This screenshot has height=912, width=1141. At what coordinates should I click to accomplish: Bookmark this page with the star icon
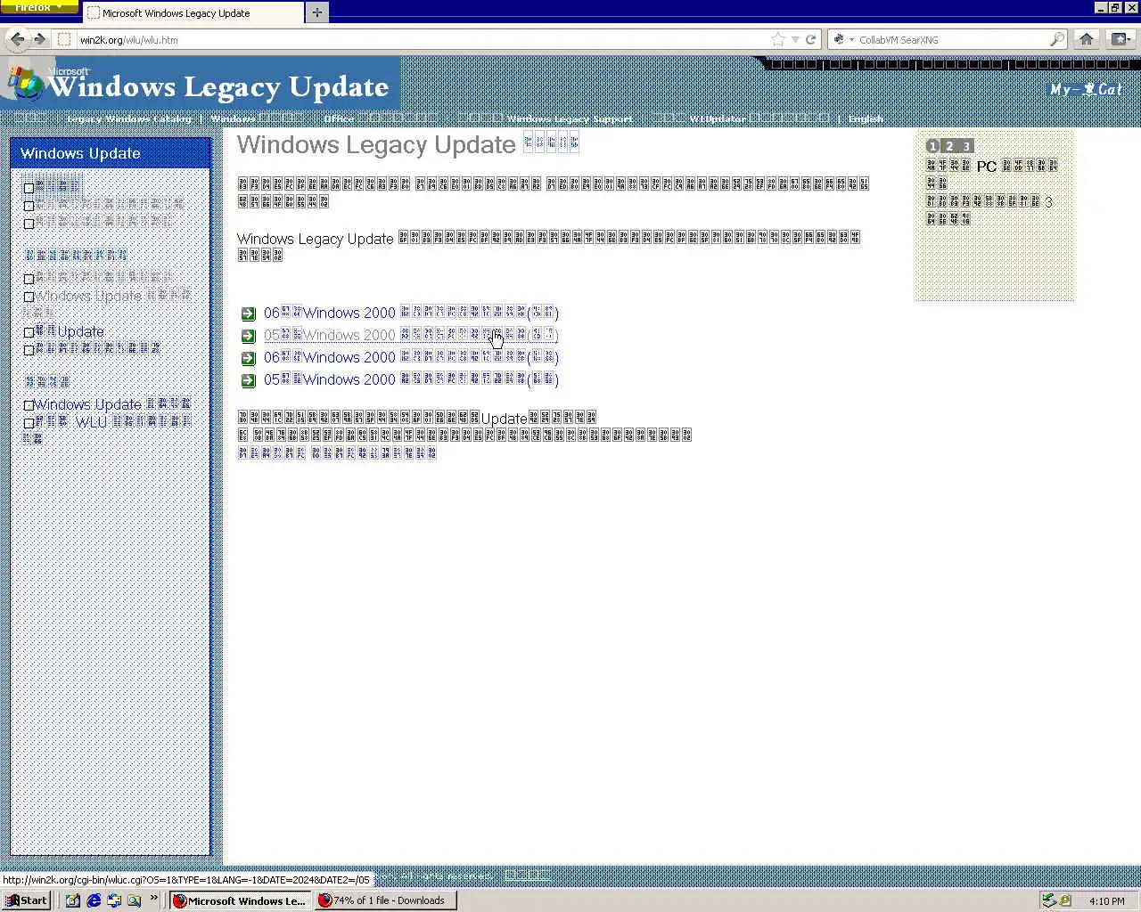pos(778,39)
